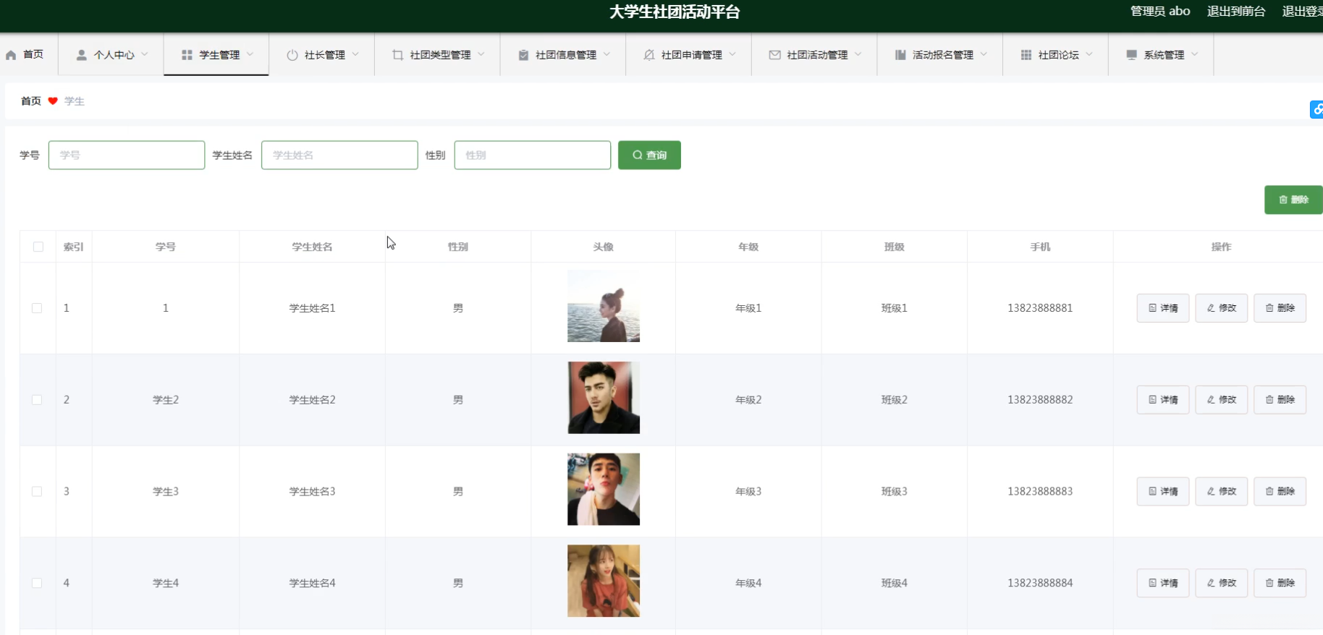Viewport: 1323px width, 635px height.
Task: Open the 社长管理 menu
Action: click(x=322, y=55)
